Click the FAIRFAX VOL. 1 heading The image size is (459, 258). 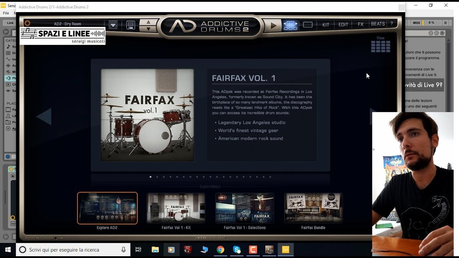coord(244,78)
